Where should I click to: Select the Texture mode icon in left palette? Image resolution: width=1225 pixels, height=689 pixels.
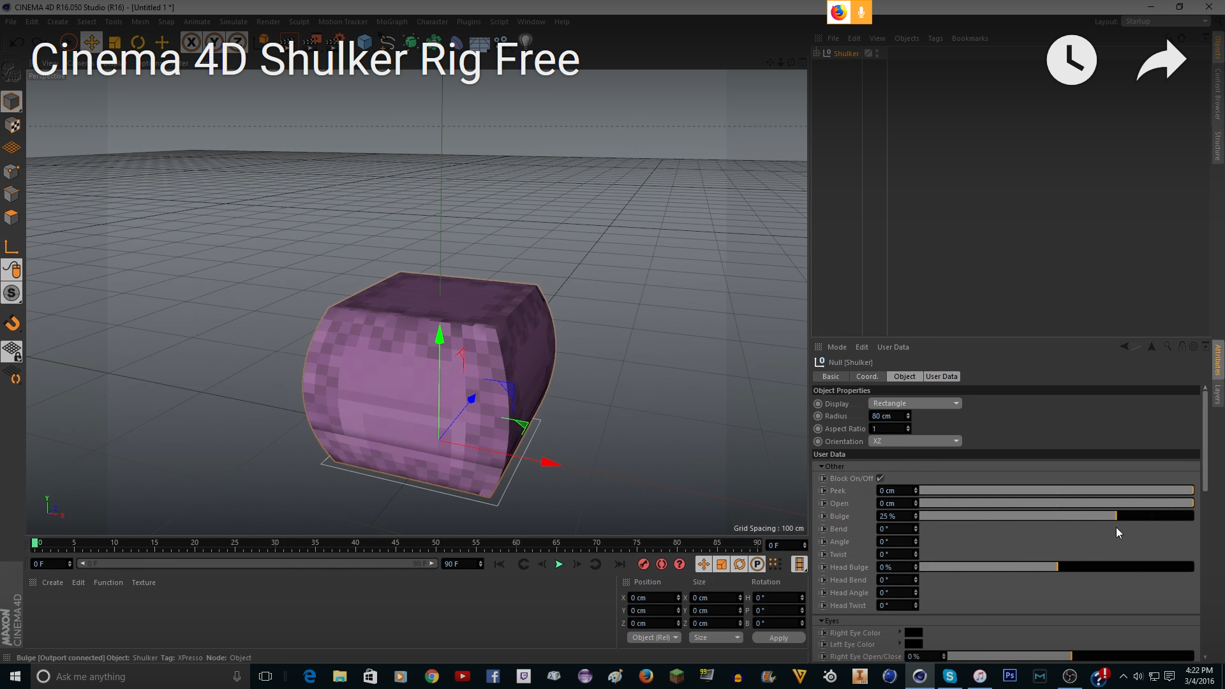[11, 125]
